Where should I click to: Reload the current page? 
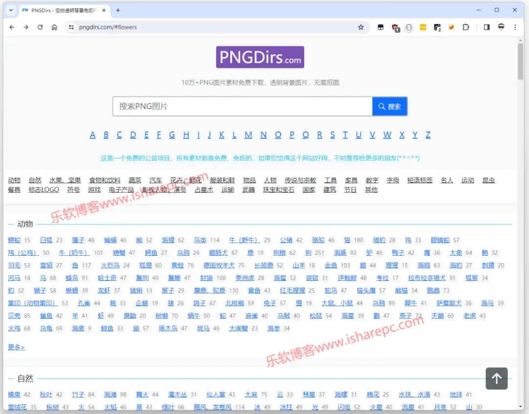[40, 27]
